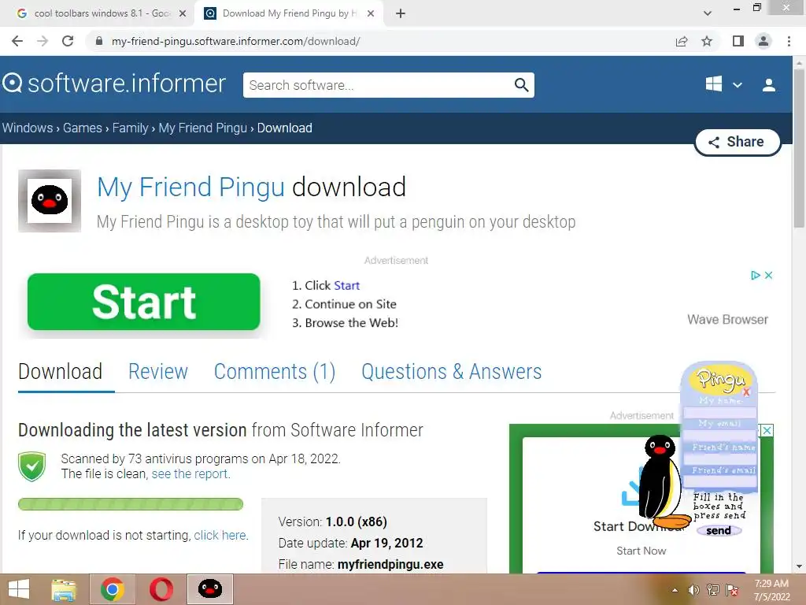The width and height of the screenshot is (806, 605).
Task: Go back to the previous page
Action: point(17,41)
